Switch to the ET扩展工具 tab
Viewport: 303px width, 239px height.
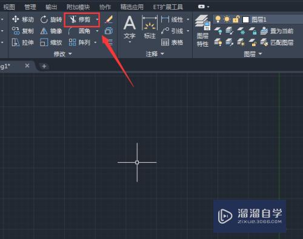[x=168, y=7]
